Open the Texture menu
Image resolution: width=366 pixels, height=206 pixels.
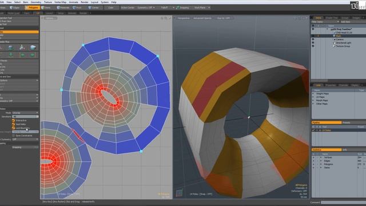pyautogui.click(x=48, y=2)
